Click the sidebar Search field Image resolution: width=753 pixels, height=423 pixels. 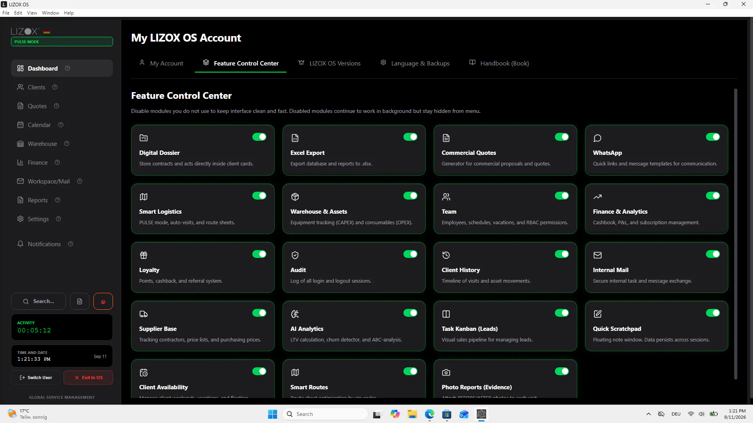coord(38,301)
